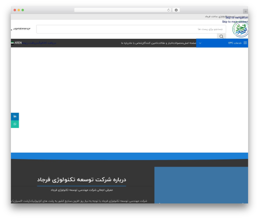Screen dimensions: 259x219
Task: Click the hamburger icon beside خدمات EPC
Action: [x=245, y=43]
